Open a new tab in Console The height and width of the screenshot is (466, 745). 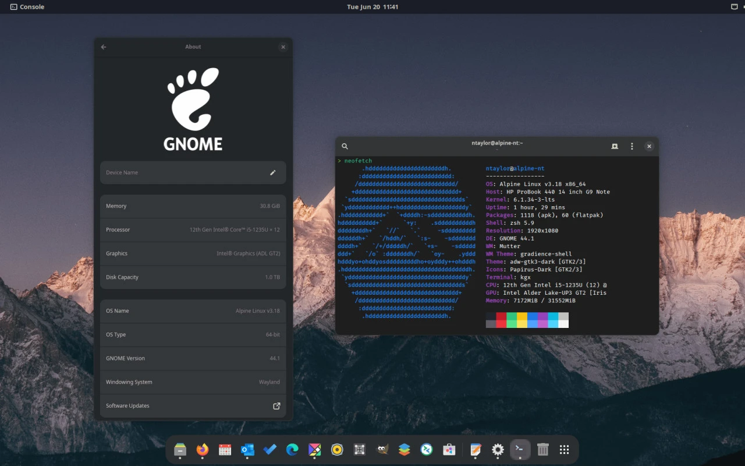(x=615, y=146)
